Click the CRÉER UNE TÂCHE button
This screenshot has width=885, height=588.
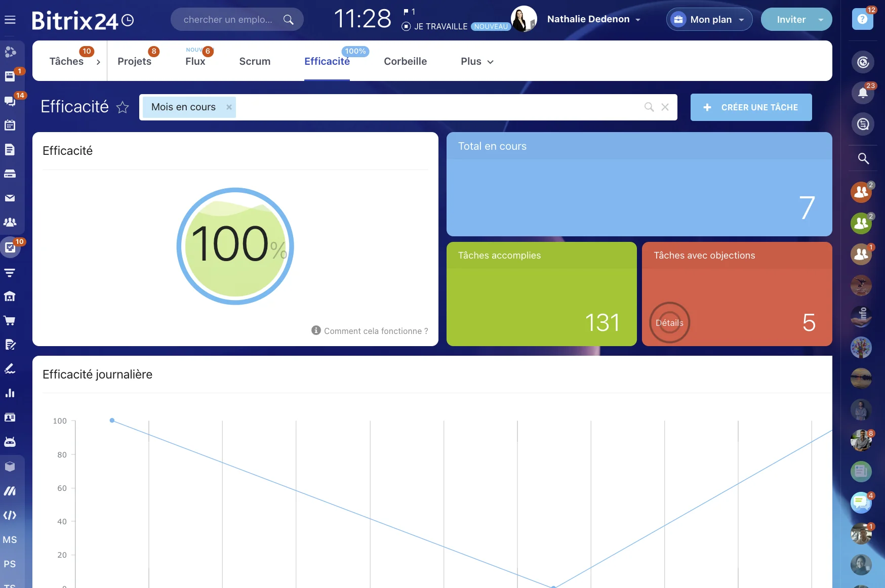point(751,107)
